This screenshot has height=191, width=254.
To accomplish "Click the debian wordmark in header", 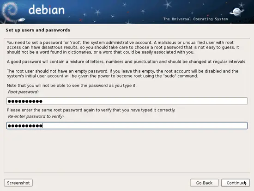I will (x=47, y=10).
